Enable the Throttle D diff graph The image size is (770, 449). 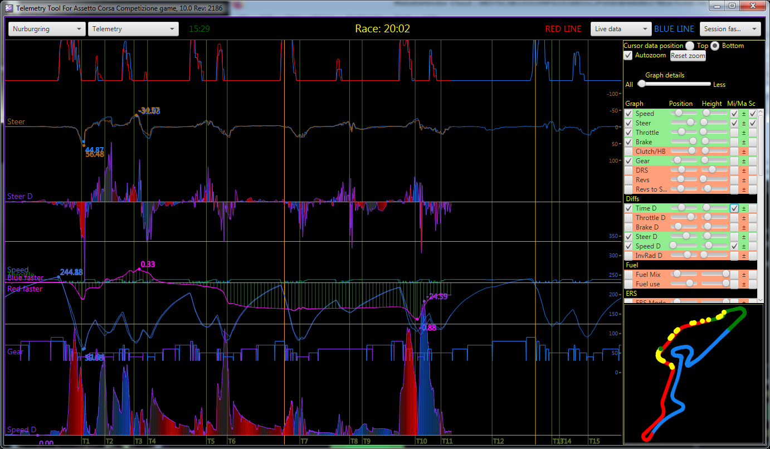[x=628, y=217]
